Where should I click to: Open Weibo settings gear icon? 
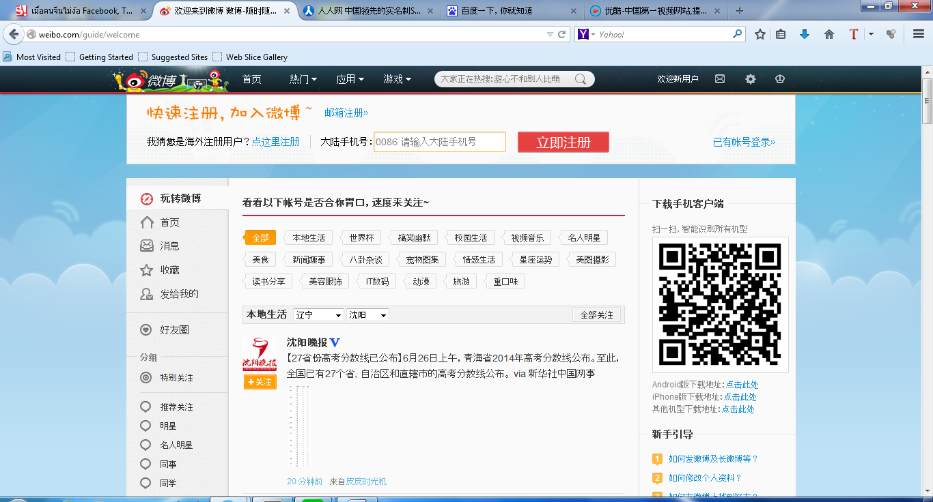click(x=751, y=79)
